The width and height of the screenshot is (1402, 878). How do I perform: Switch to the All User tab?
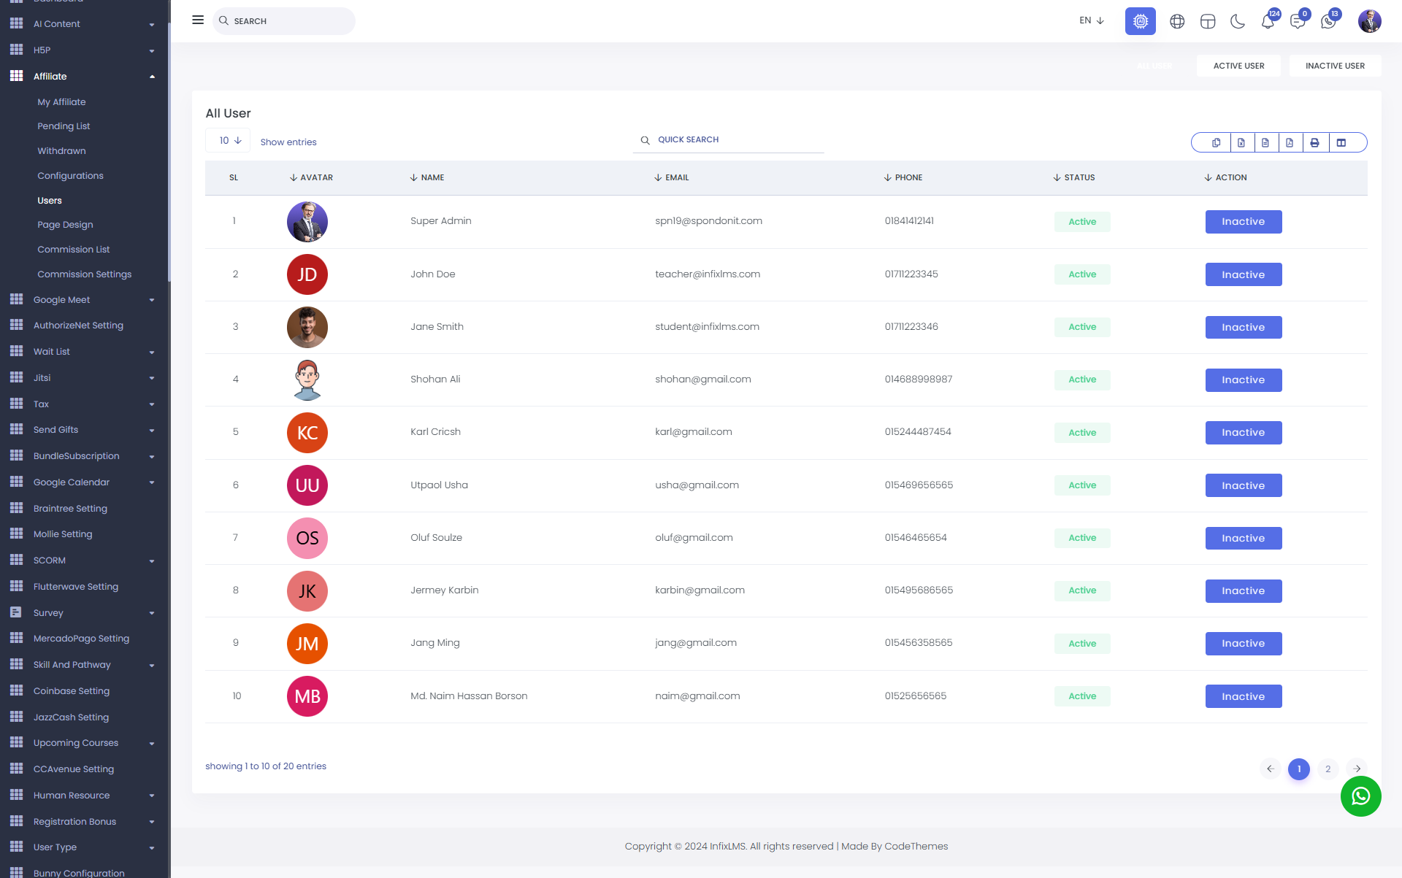(x=1154, y=66)
